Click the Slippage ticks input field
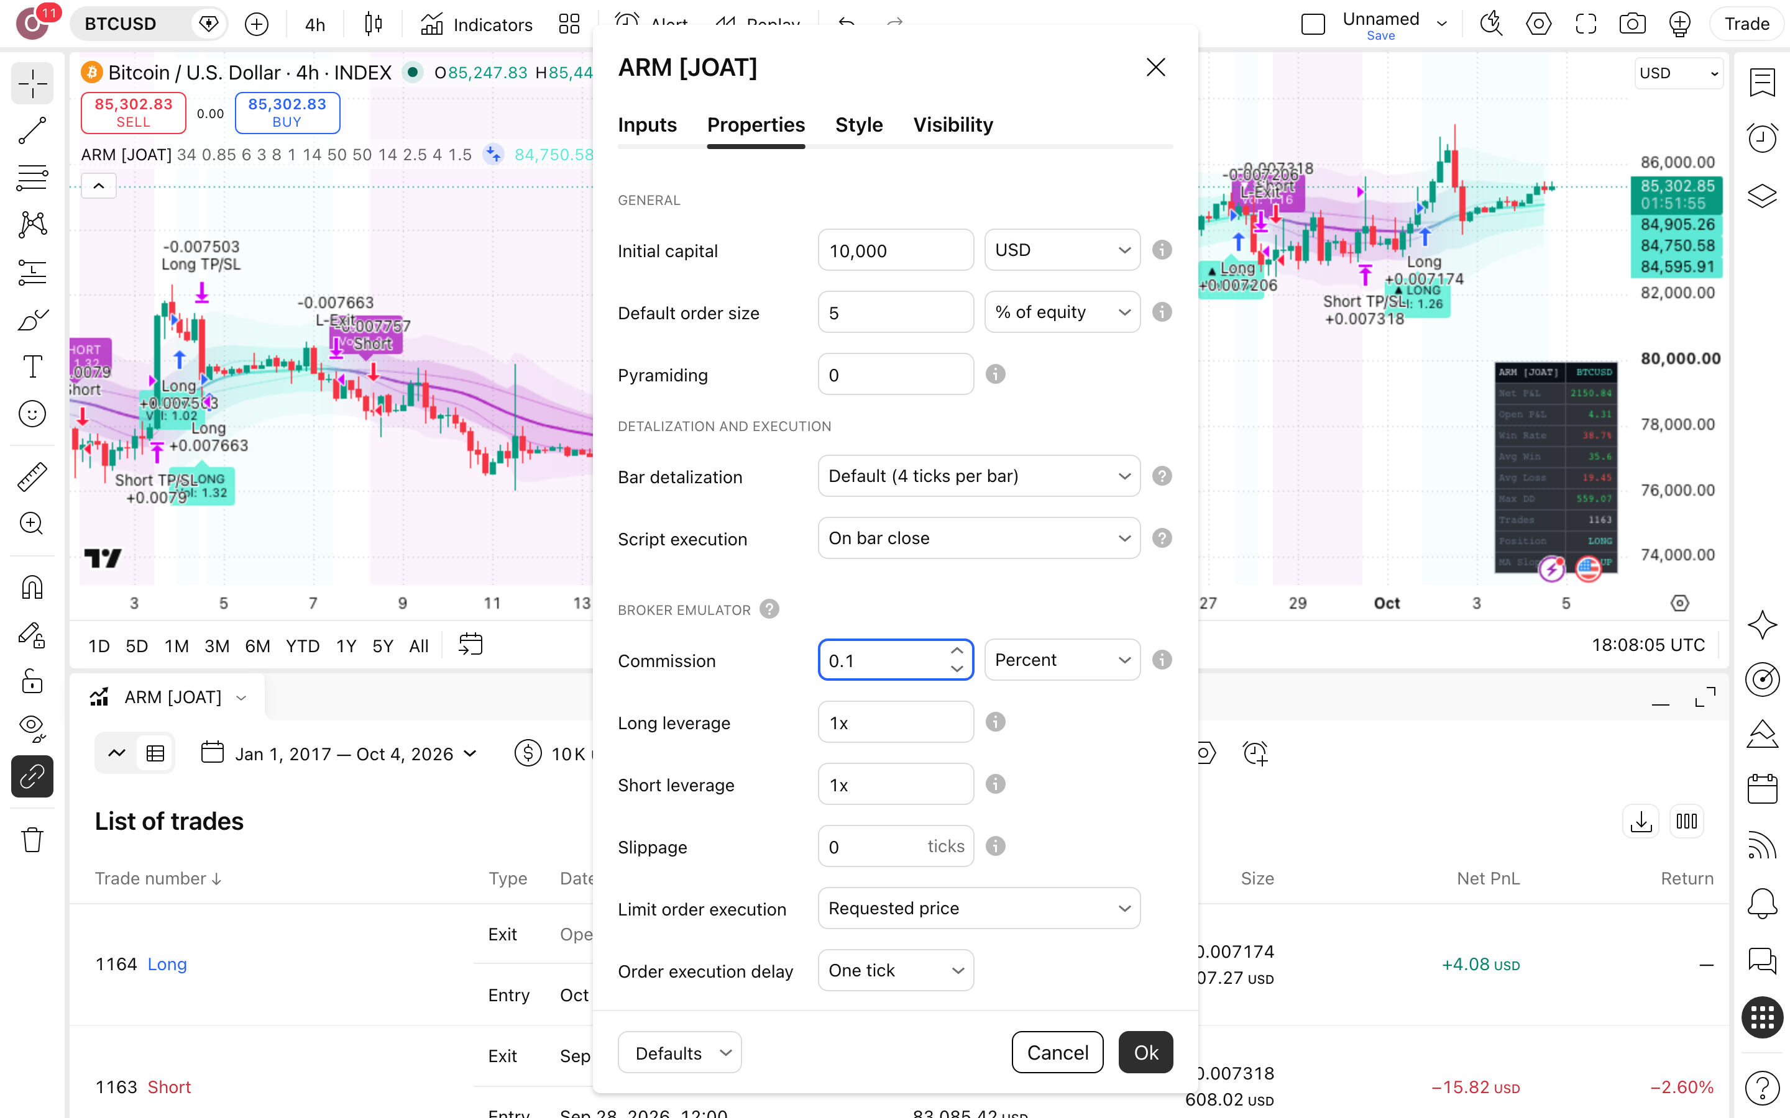Viewport: 1790px width, 1118px height. [896, 846]
